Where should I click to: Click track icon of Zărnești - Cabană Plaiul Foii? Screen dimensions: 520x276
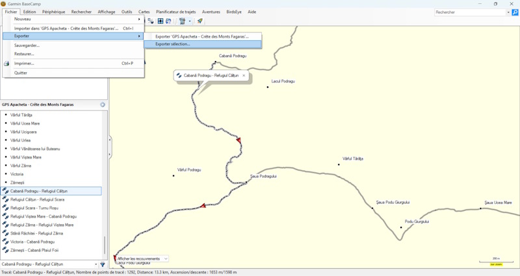point(5,250)
